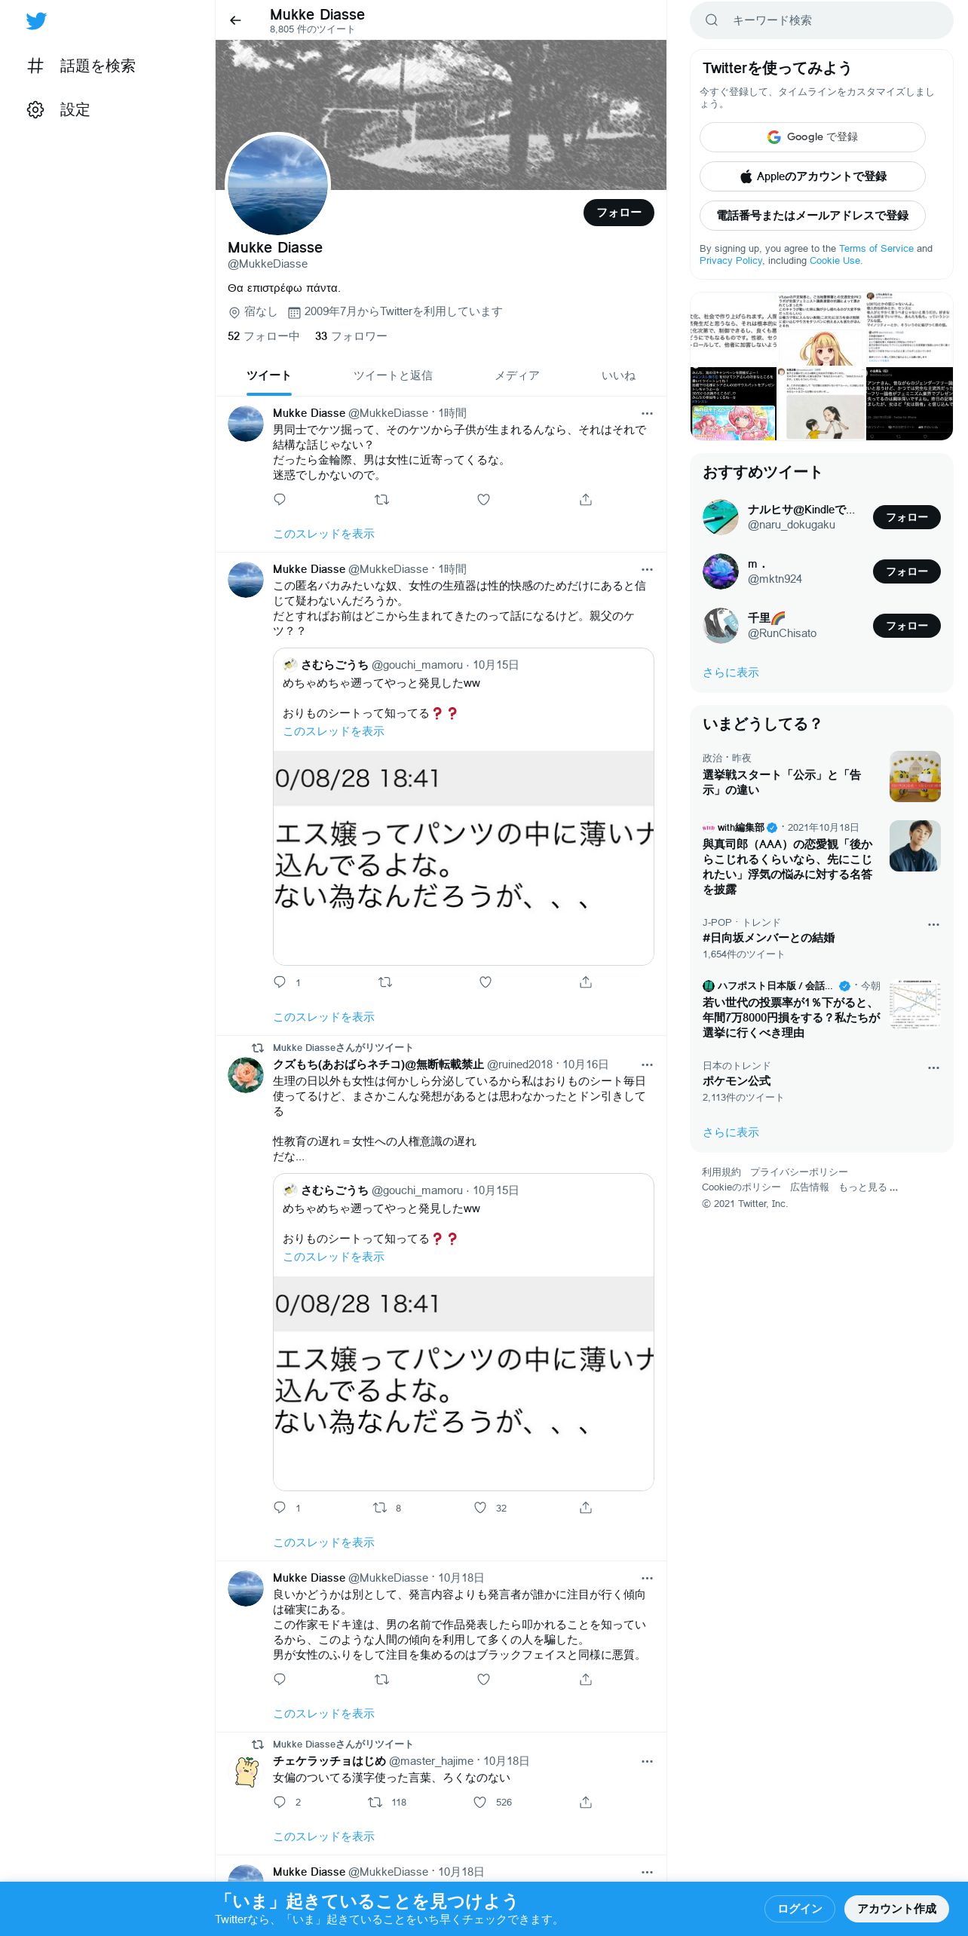This screenshot has height=1936, width=968.
Task: Open more options for ポケモン公式 trend
Action: pos(933,1068)
